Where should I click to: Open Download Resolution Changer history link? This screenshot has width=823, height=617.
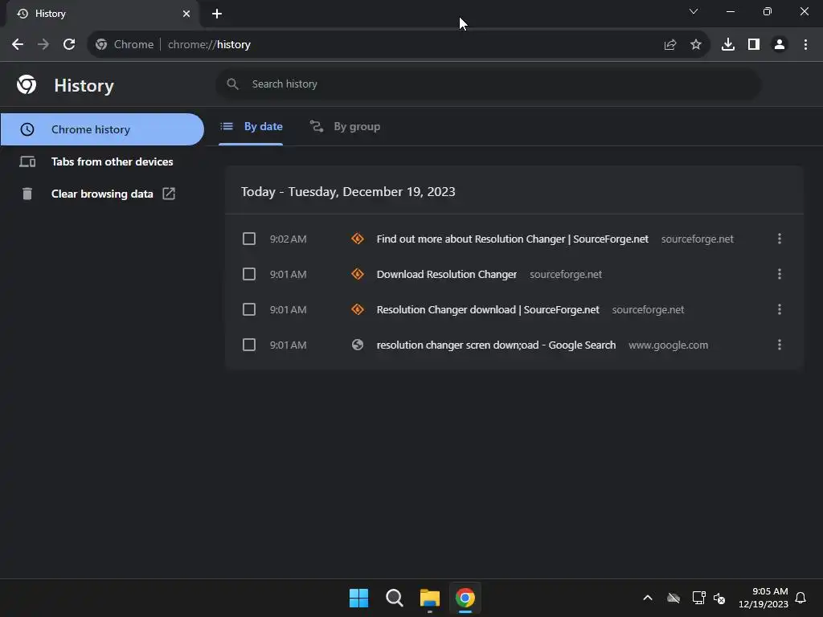click(447, 274)
